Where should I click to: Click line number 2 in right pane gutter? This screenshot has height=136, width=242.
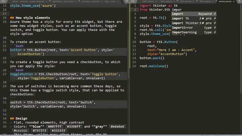coord(135,10)
